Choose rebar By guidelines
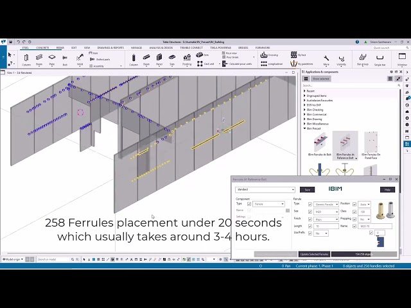411x308 pixels. 302,64
